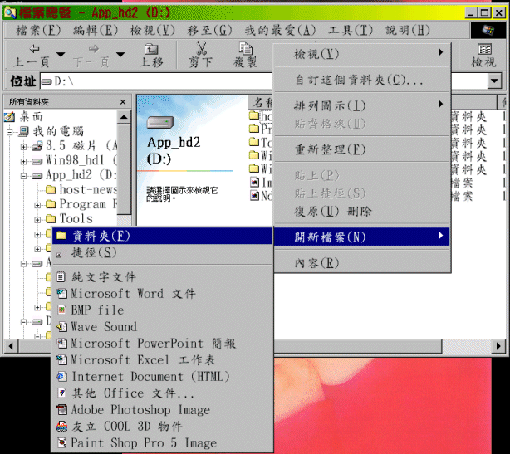Open the 檔案(F) menu
The width and height of the screenshot is (510, 454).
click(39, 30)
